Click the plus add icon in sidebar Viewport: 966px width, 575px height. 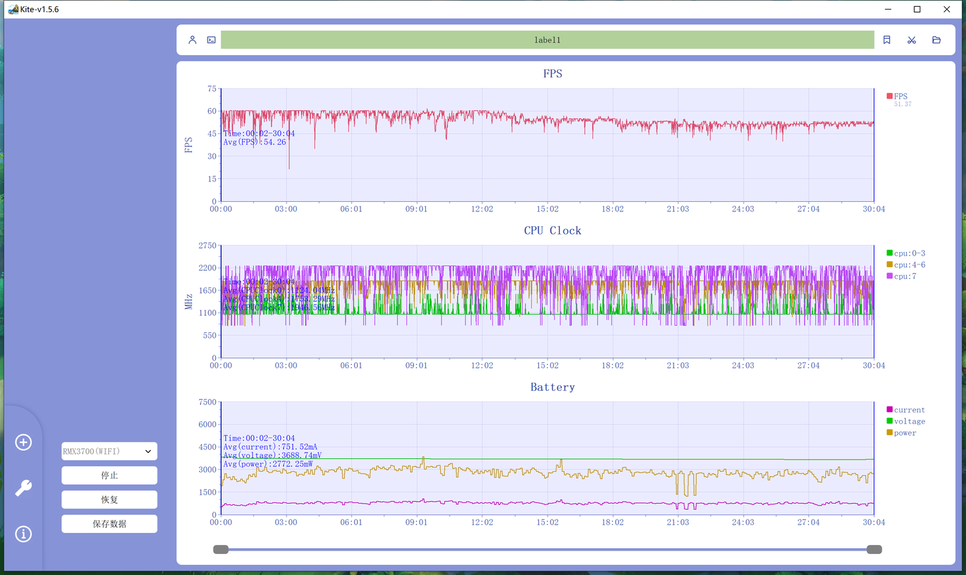tap(23, 442)
